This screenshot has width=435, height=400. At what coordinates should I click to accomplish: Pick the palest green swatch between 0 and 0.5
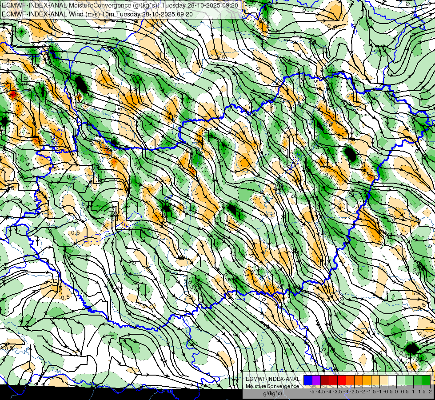401,380
